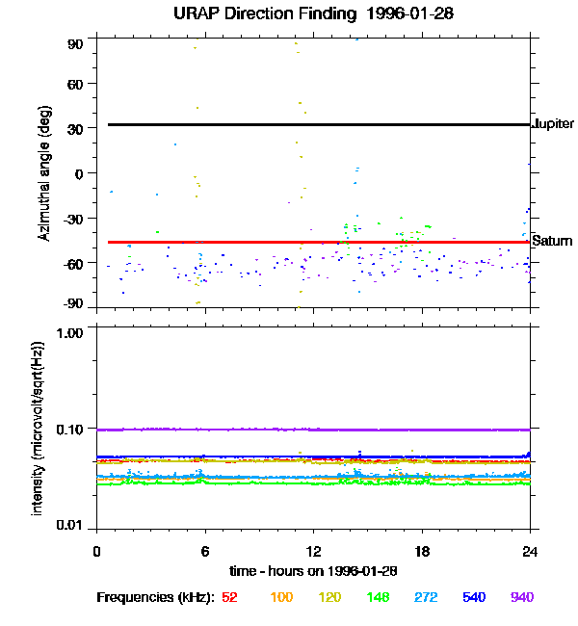Image resolution: width=578 pixels, height=626 pixels.
Task: Pick the 940 kHz purple legend label
Action: 522,597
